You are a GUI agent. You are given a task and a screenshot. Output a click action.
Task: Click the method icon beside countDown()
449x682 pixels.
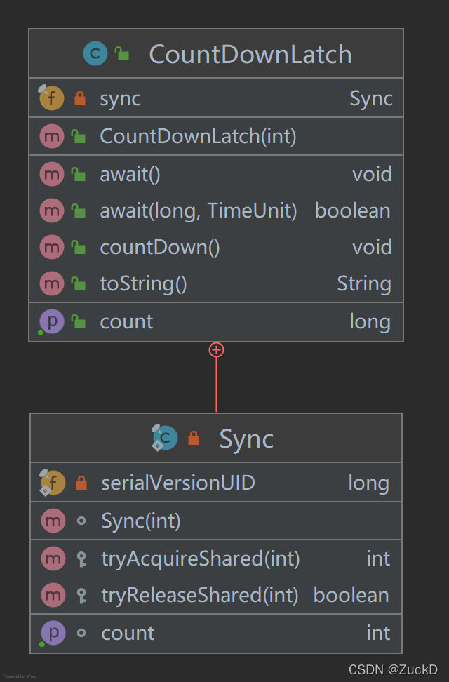point(52,247)
